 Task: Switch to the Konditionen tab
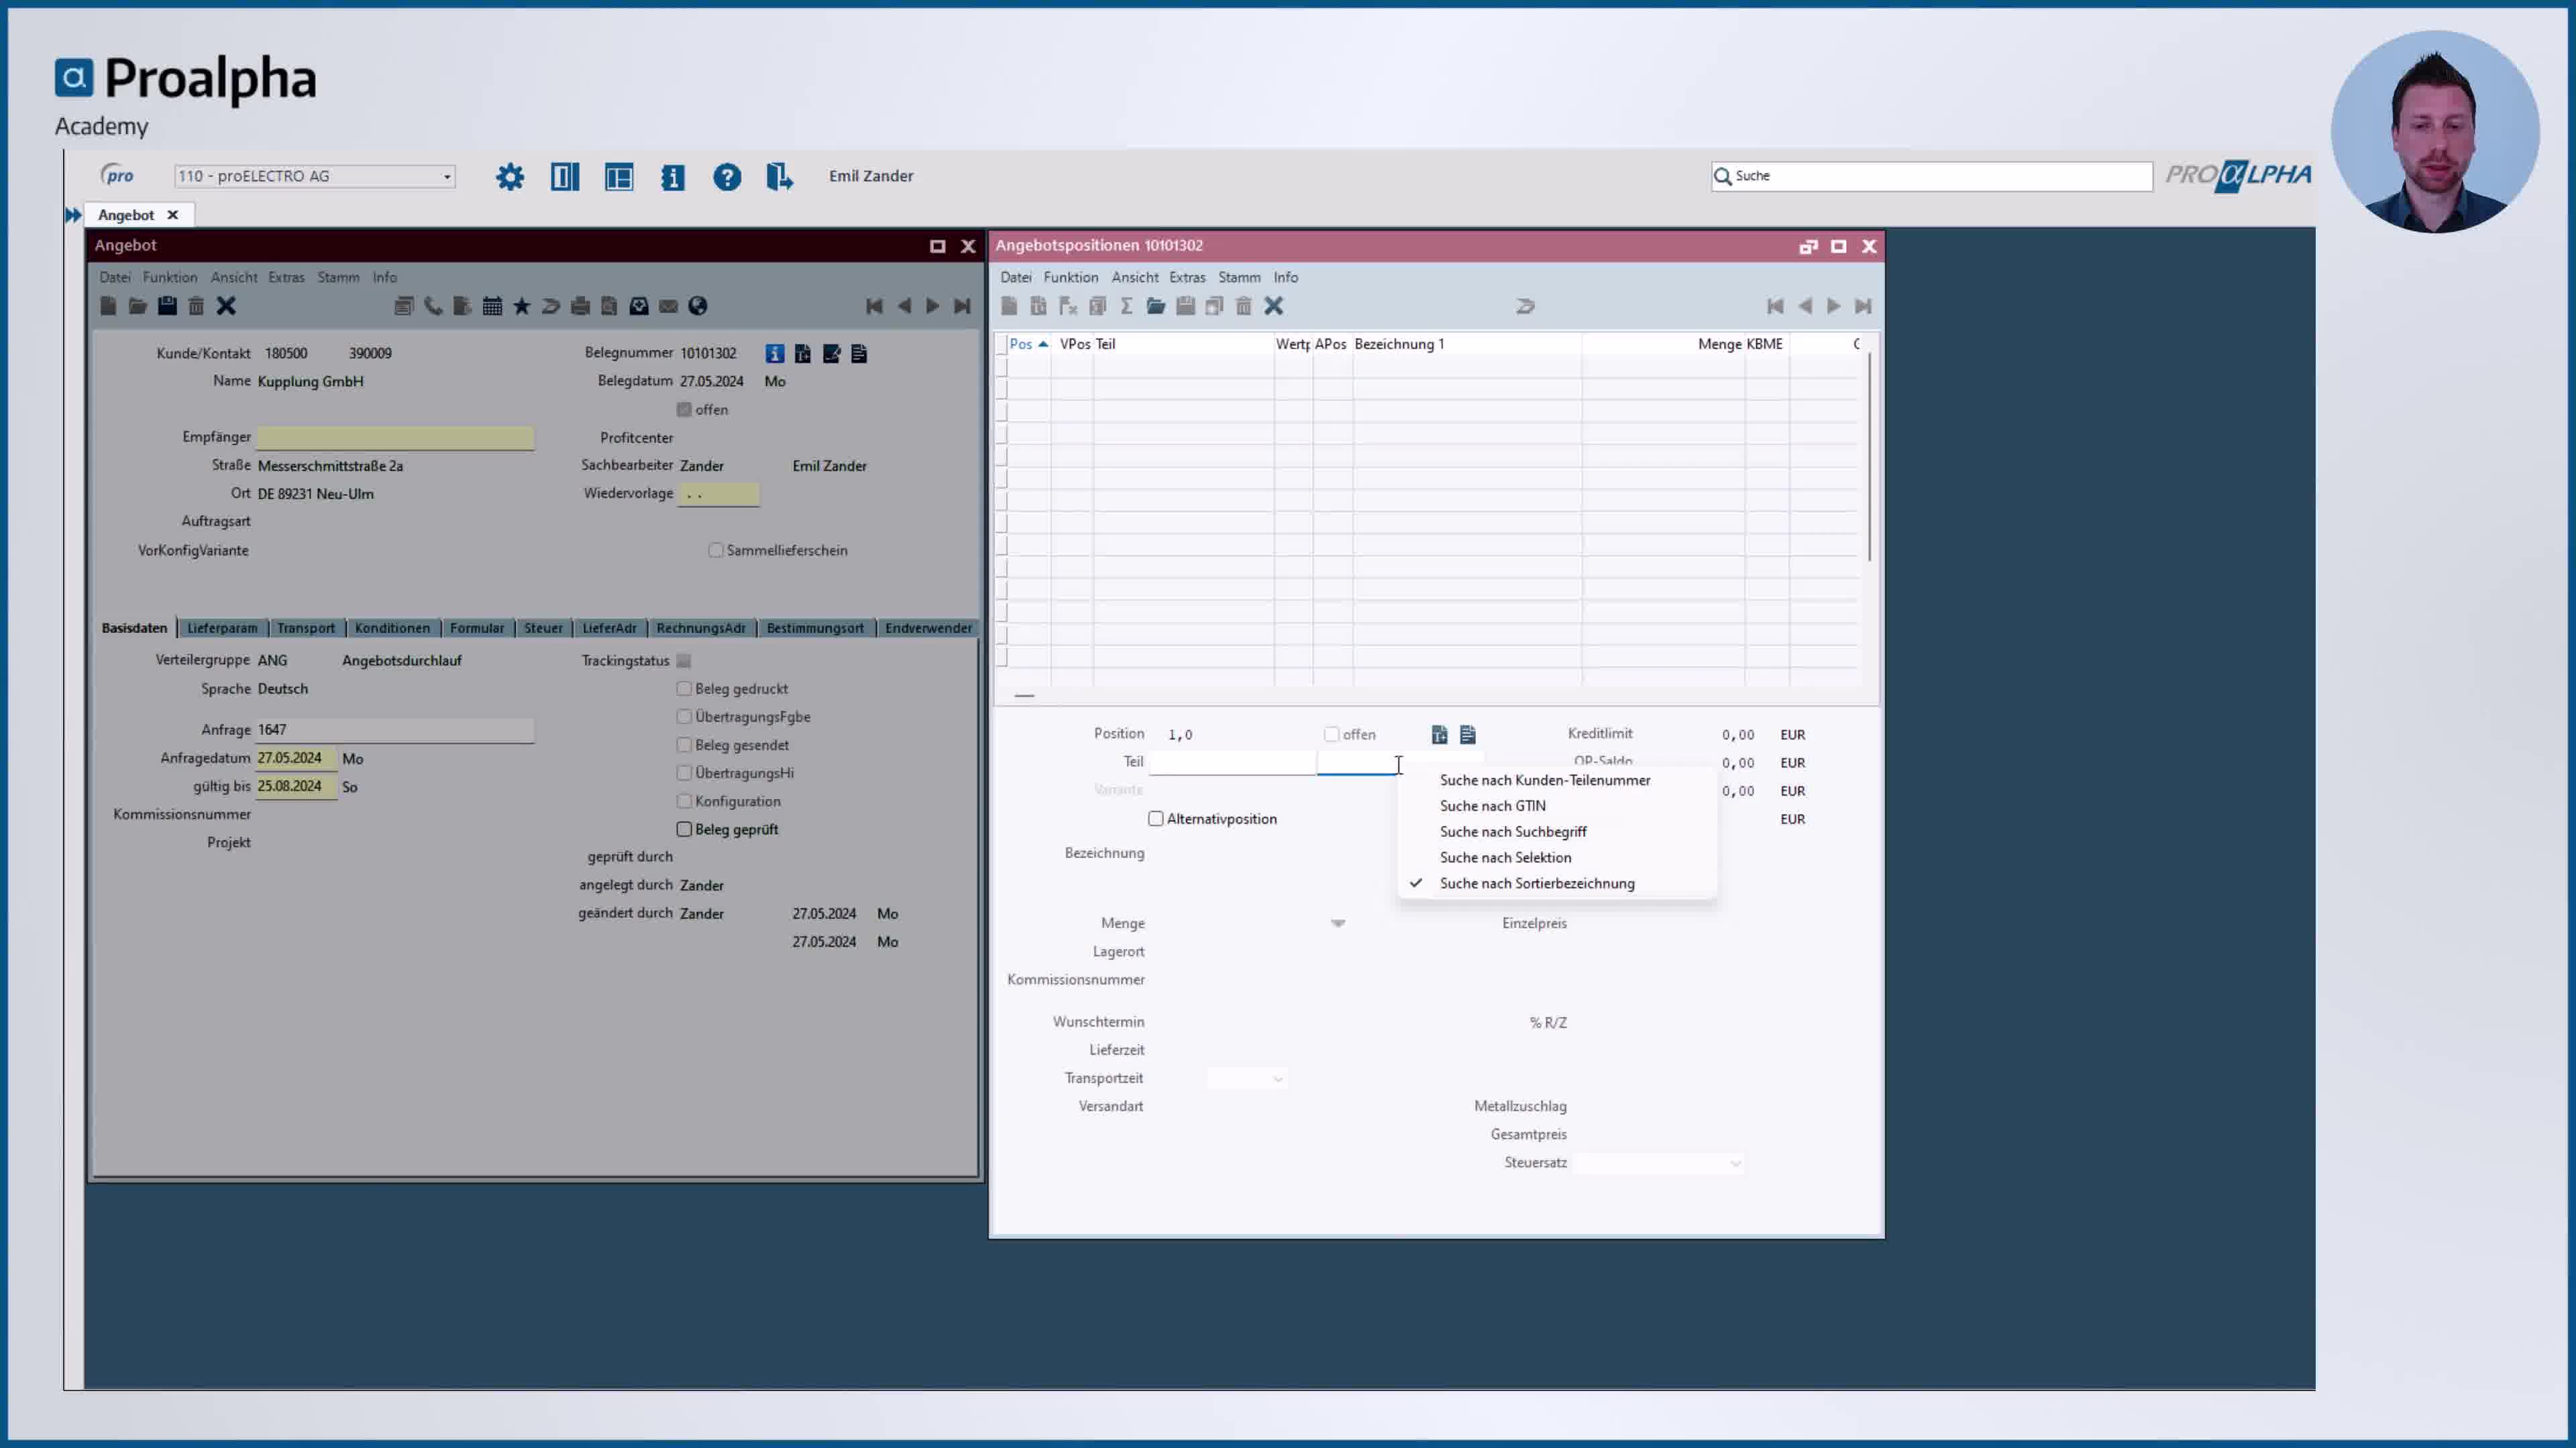(392, 629)
